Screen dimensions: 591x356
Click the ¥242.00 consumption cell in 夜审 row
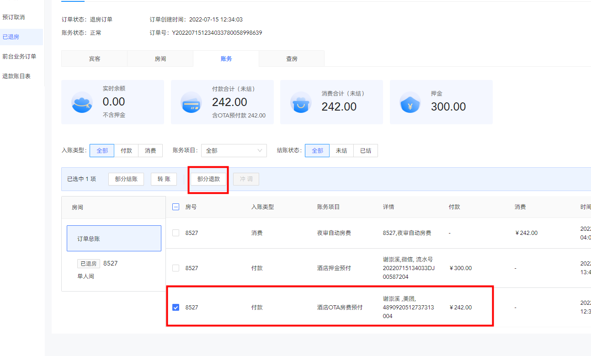(x=526, y=233)
